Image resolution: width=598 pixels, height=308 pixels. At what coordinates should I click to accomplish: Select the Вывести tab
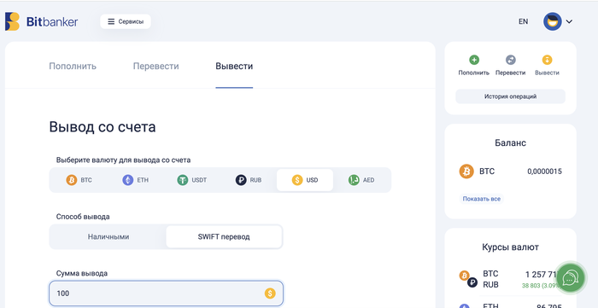234,67
